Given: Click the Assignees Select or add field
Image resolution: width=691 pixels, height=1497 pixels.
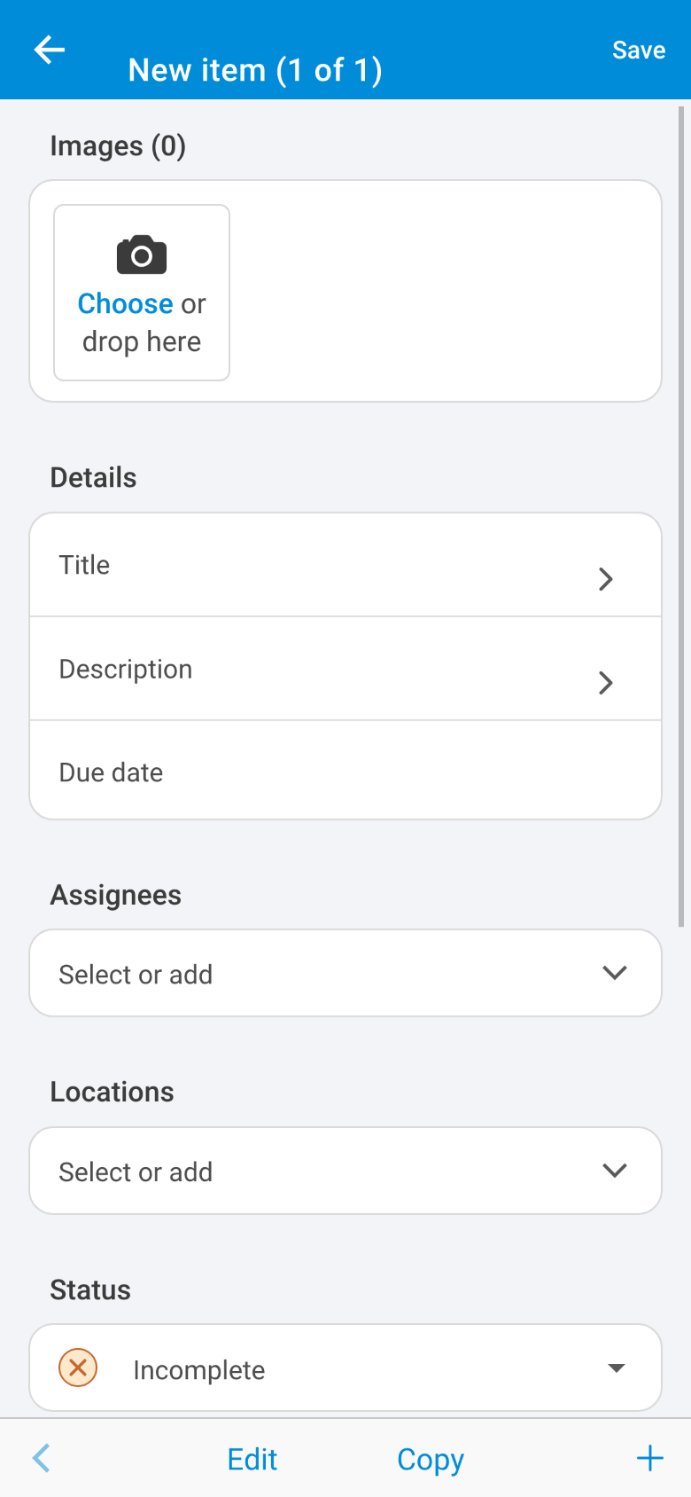Looking at the screenshot, I should click(x=345, y=973).
